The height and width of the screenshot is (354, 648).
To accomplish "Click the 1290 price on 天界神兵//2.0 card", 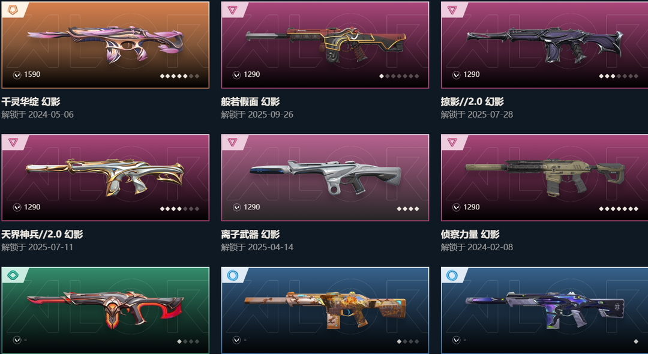I will (x=32, y=207).
